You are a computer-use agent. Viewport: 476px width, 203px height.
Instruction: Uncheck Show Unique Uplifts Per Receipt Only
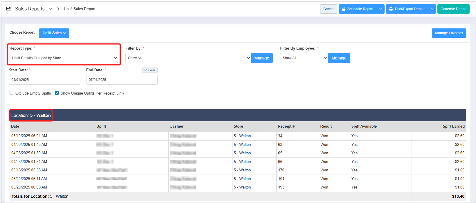point(57,93)
